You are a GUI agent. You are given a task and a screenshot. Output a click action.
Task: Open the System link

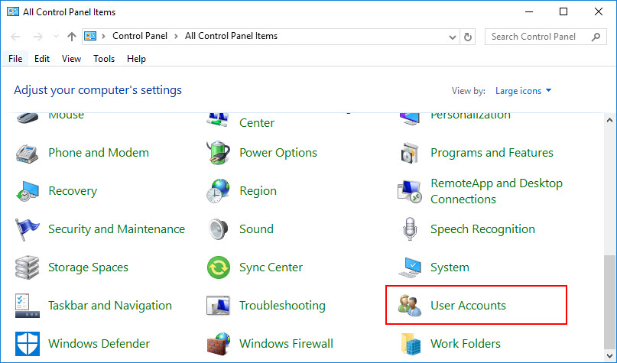pos(450,267)
